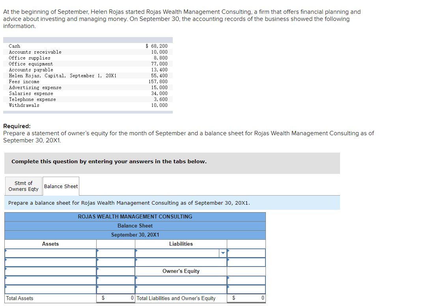This screenshot has height=306, width=441.
Task: Click second name field under Owner's Equity
Action: (181, 289)
